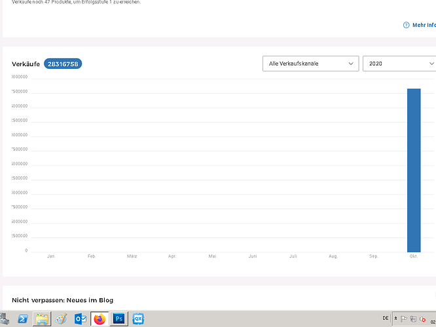
Task: Open the 2020 year dropdown
Action: click(x=399, y=64)
